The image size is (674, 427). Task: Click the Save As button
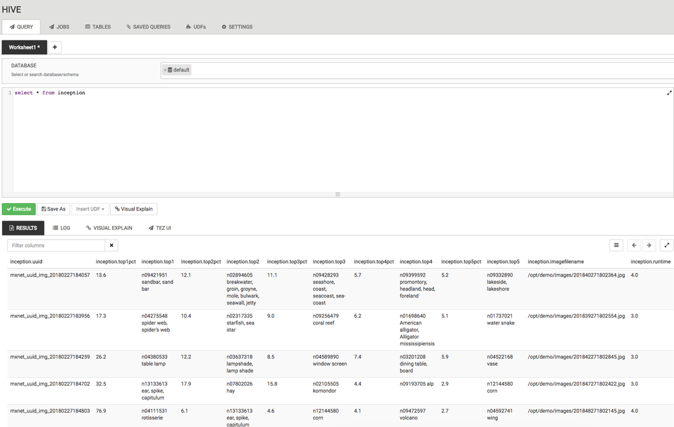[x=53, y=209]
